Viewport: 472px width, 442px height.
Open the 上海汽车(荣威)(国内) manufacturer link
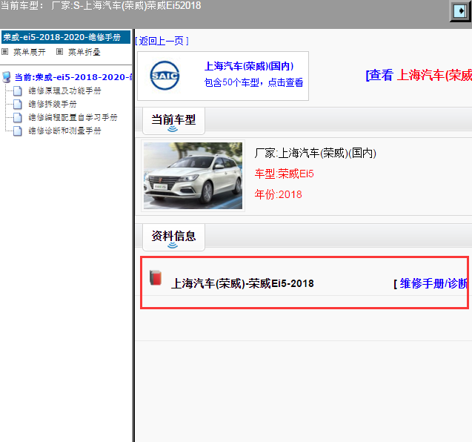pos(249,66)
